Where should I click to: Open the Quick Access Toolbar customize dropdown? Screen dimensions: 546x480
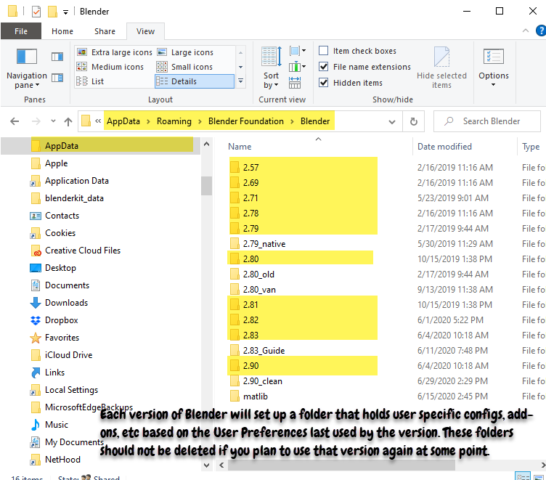(x=65, y=12)
